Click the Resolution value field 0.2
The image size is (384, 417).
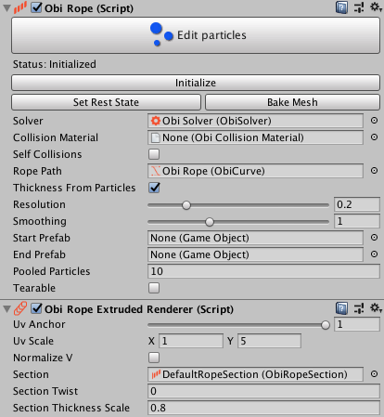(357, 204)
